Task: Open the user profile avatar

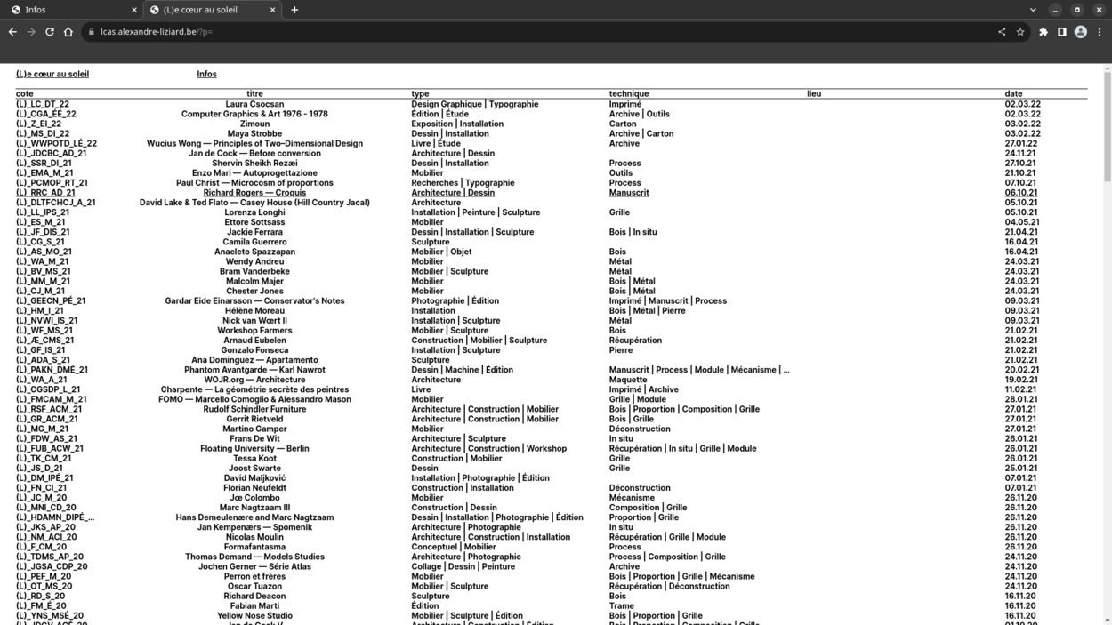Action: point(1081,32)
